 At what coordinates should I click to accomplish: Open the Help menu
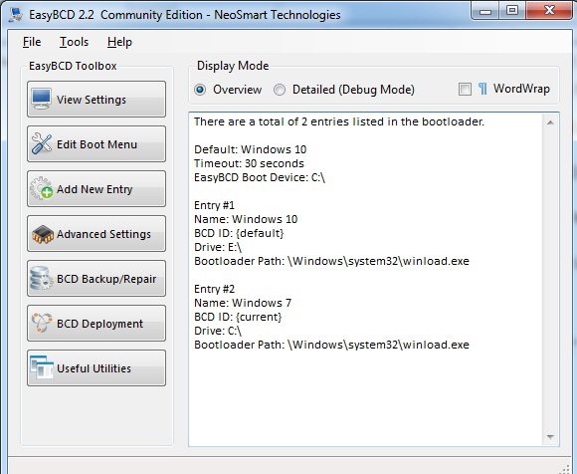click(x=119, y=42)
